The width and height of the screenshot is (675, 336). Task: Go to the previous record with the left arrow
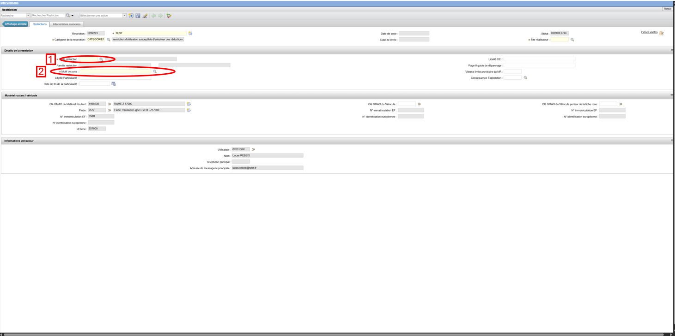pyautogui.click(x=153, y=16)
